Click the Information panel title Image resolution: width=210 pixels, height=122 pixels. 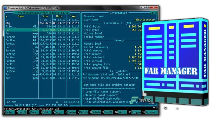pos(119,13)
